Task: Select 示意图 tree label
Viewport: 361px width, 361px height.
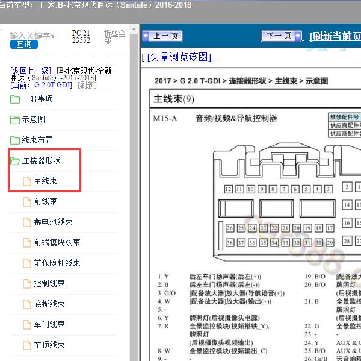Action: [33, 119]
